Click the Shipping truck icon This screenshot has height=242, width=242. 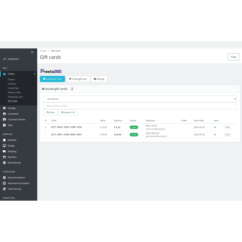pyautogui.click(x=4, y=151)
